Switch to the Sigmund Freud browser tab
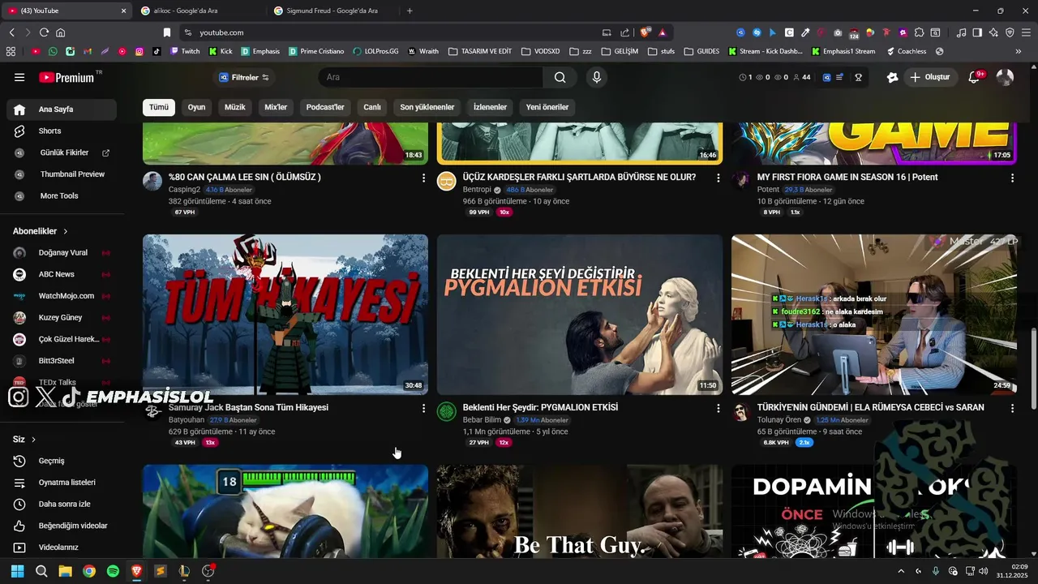The image size is (1038, 584). tap(332, 11)
